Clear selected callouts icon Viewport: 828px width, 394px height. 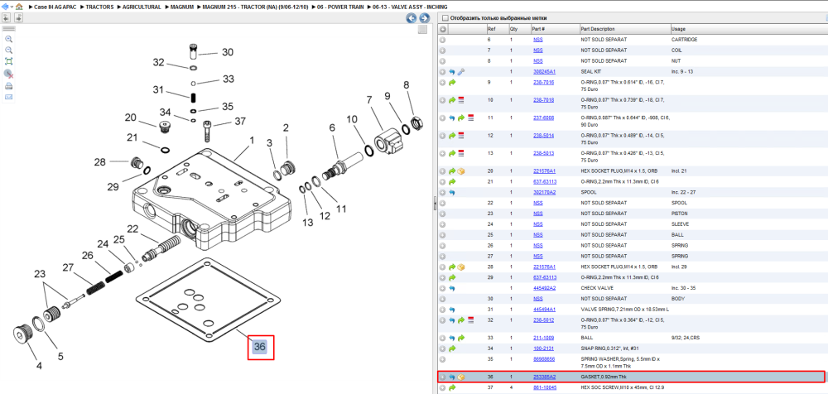(8, 74)
